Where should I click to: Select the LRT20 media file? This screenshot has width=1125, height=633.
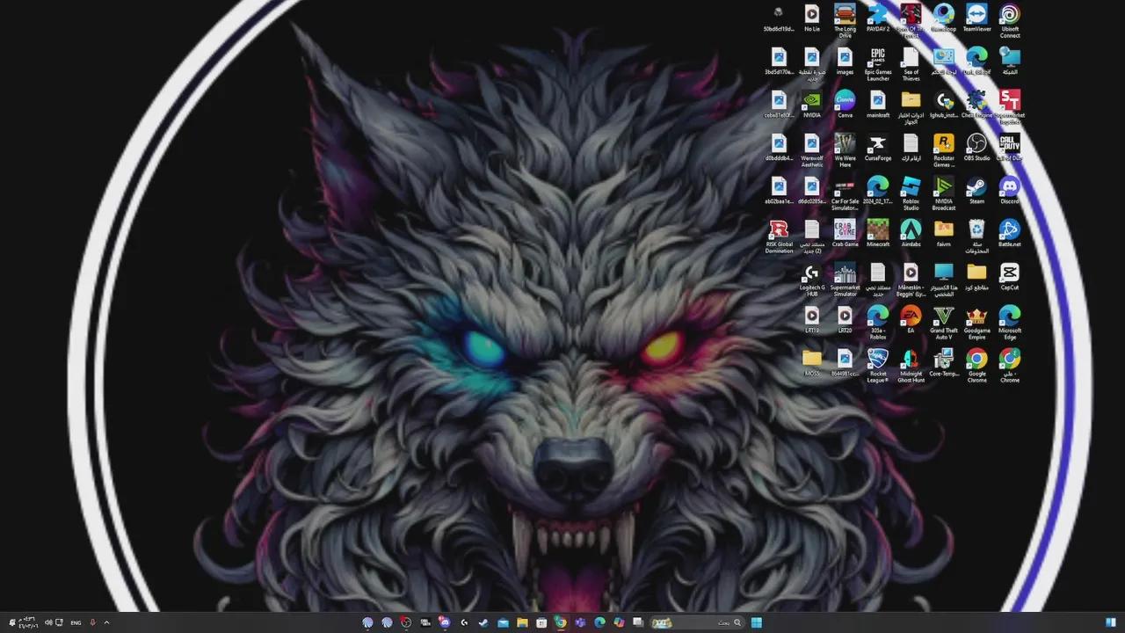pyautogui.click(x=845, y=319)
